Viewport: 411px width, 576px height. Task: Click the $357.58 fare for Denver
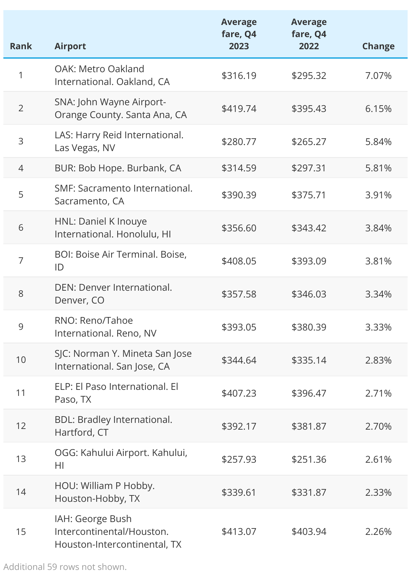point(239,294)
